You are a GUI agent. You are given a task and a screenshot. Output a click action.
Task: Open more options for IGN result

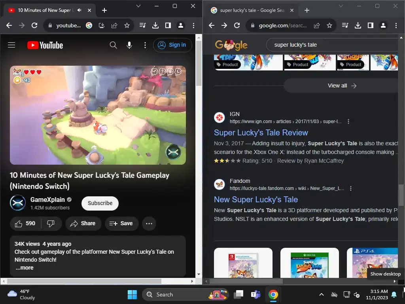click(348, 122)
